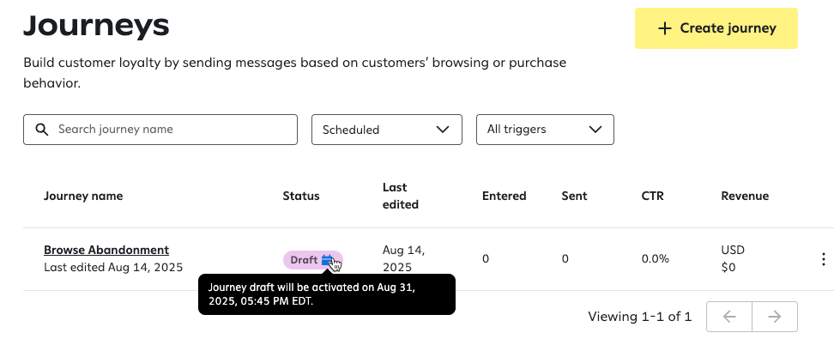834x345 pixels.
Task: Sort by the Journey name column header
Action: point(83,196)
